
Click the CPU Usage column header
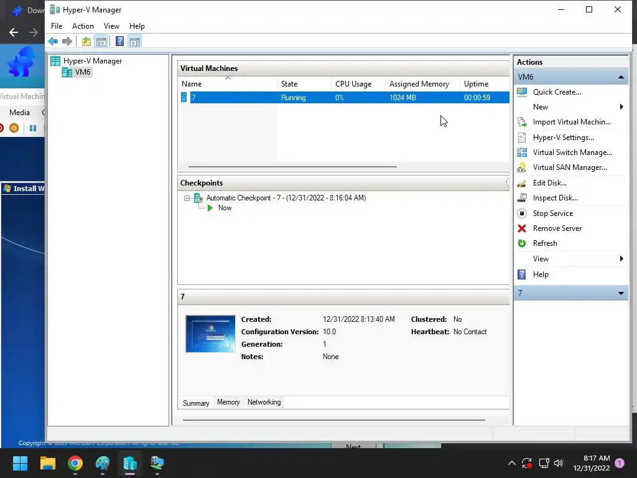(358, 84)
